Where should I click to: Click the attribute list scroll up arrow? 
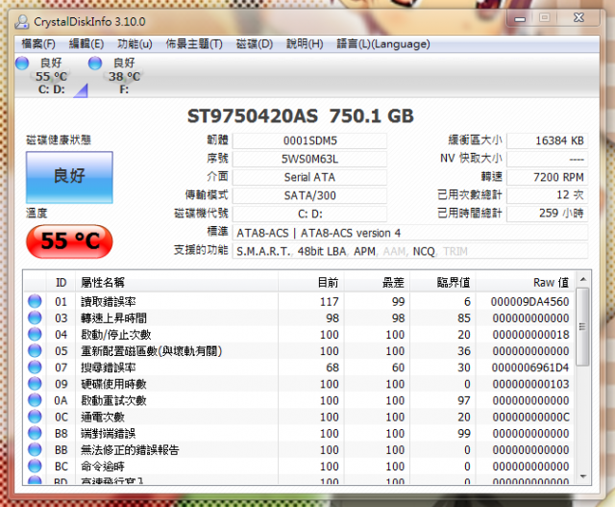pos(583,279)
